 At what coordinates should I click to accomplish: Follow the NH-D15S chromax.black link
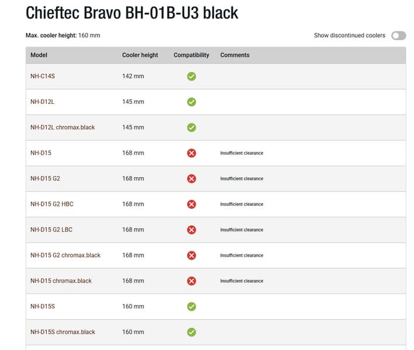pos(63,332)
